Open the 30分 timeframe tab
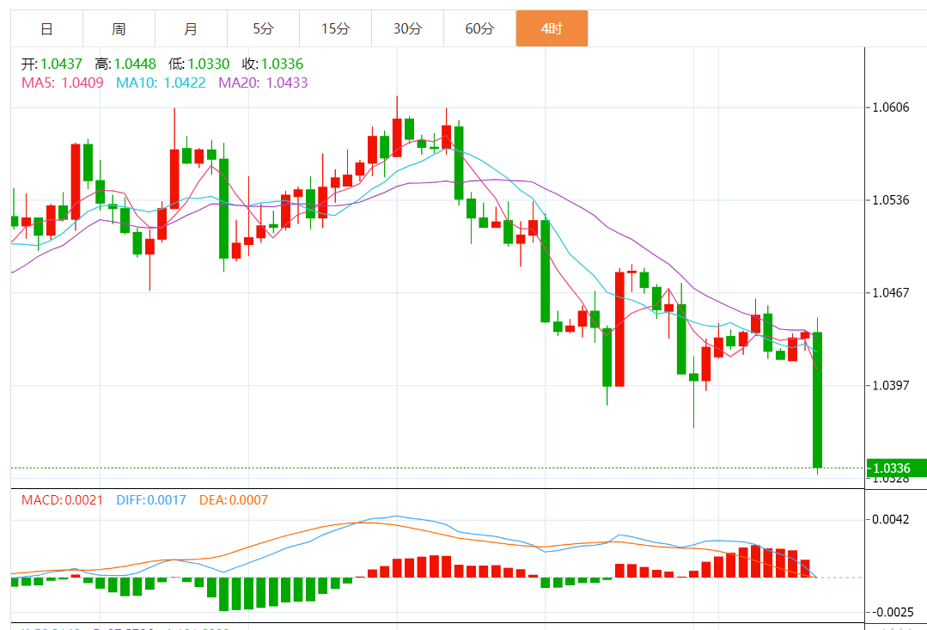The image size is (927, 630). tap(407, 28)
